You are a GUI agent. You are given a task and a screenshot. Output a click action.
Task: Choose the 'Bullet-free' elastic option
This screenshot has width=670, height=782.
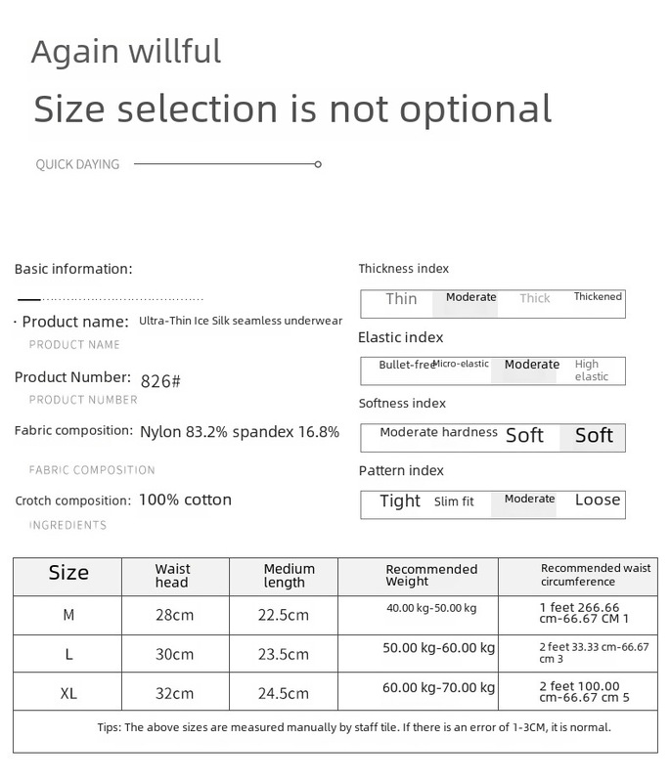(405, 365)
